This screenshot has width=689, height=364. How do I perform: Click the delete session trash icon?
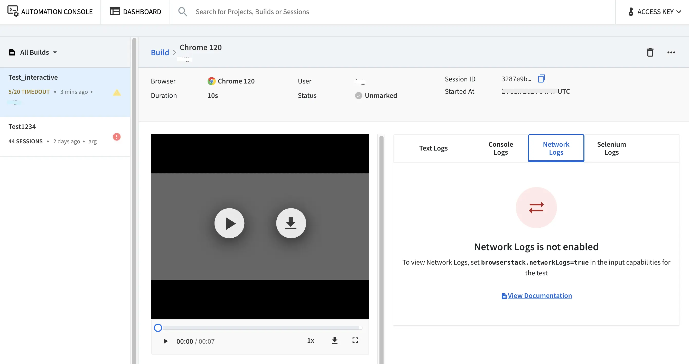tap(650, 52)
